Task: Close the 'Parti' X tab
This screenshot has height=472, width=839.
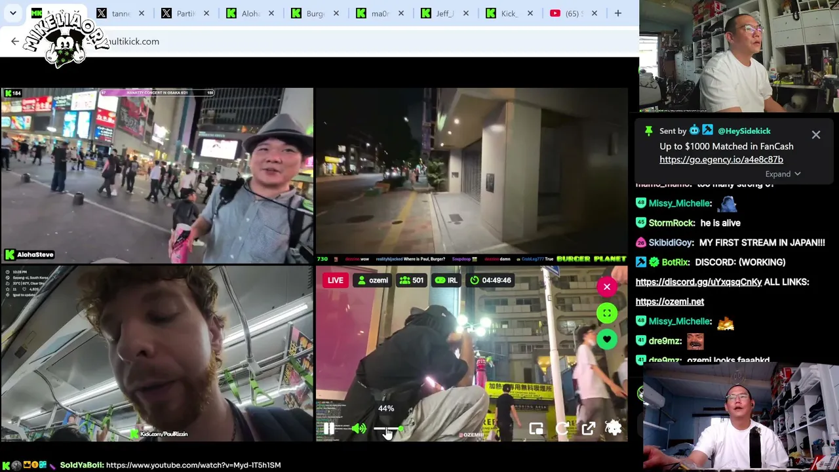Action: coord(206,13)
